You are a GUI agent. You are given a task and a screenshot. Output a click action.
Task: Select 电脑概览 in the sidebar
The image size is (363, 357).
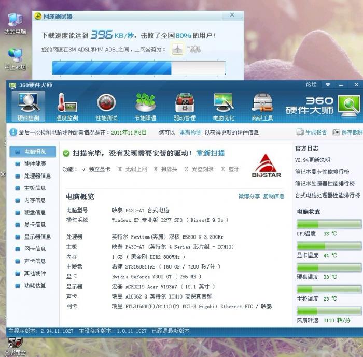coord(33,152)
